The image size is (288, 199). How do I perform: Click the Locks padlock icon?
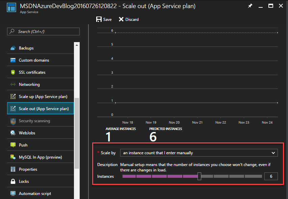point(13,181)
